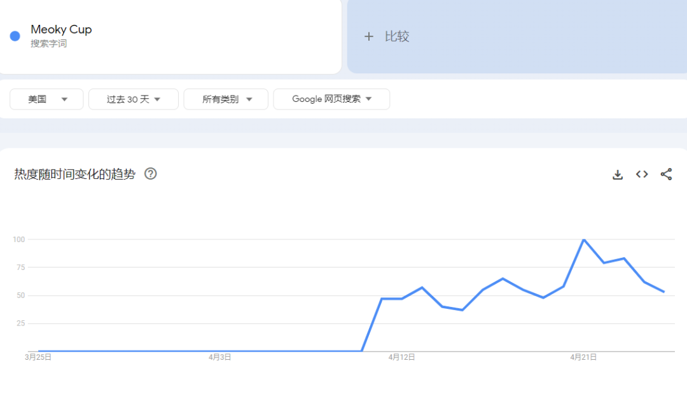The height and width of the screenshot is (398, 687).
Task: Open the embed code icon
Action: pos(642,174)
